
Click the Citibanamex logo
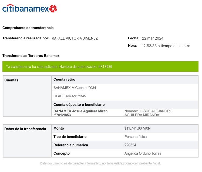[30, 8]
